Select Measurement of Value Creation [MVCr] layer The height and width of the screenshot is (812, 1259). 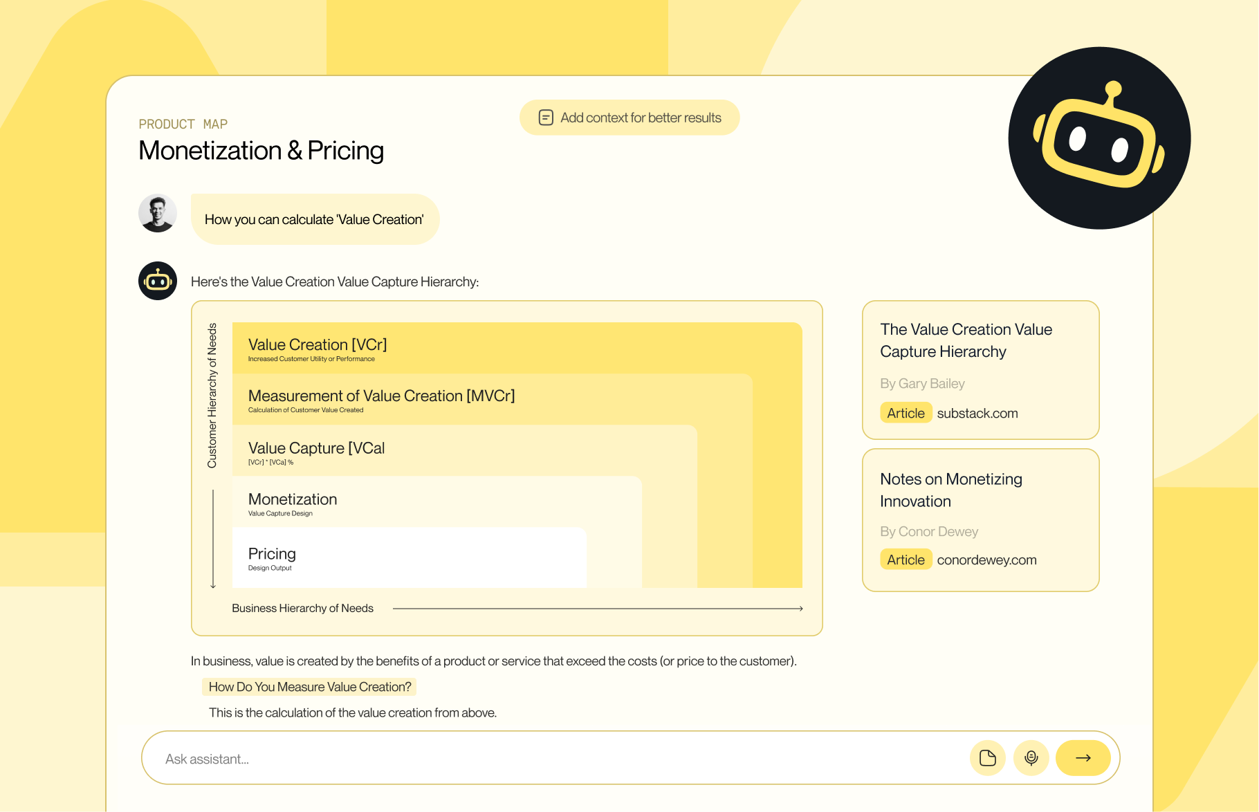click(492, 399)
